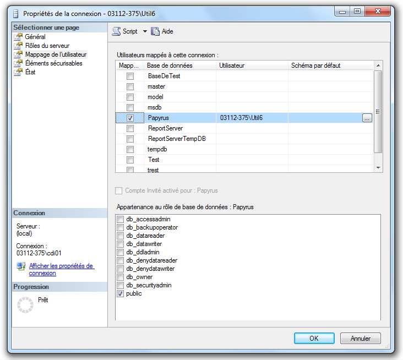
Task: Open schema browse button for Papyrus
Action: coord(367,118)
